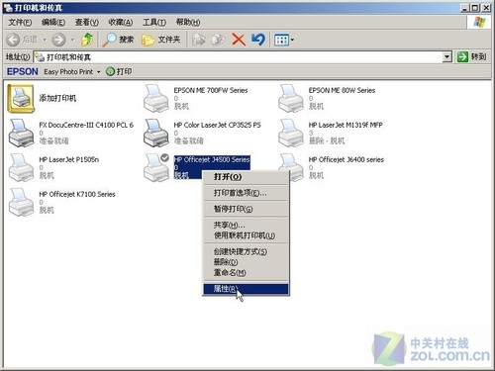Choose 暂停打印(G) in the context menu
Image resolution: width=495 pixels, height=371 pixels.
[246, 209]
